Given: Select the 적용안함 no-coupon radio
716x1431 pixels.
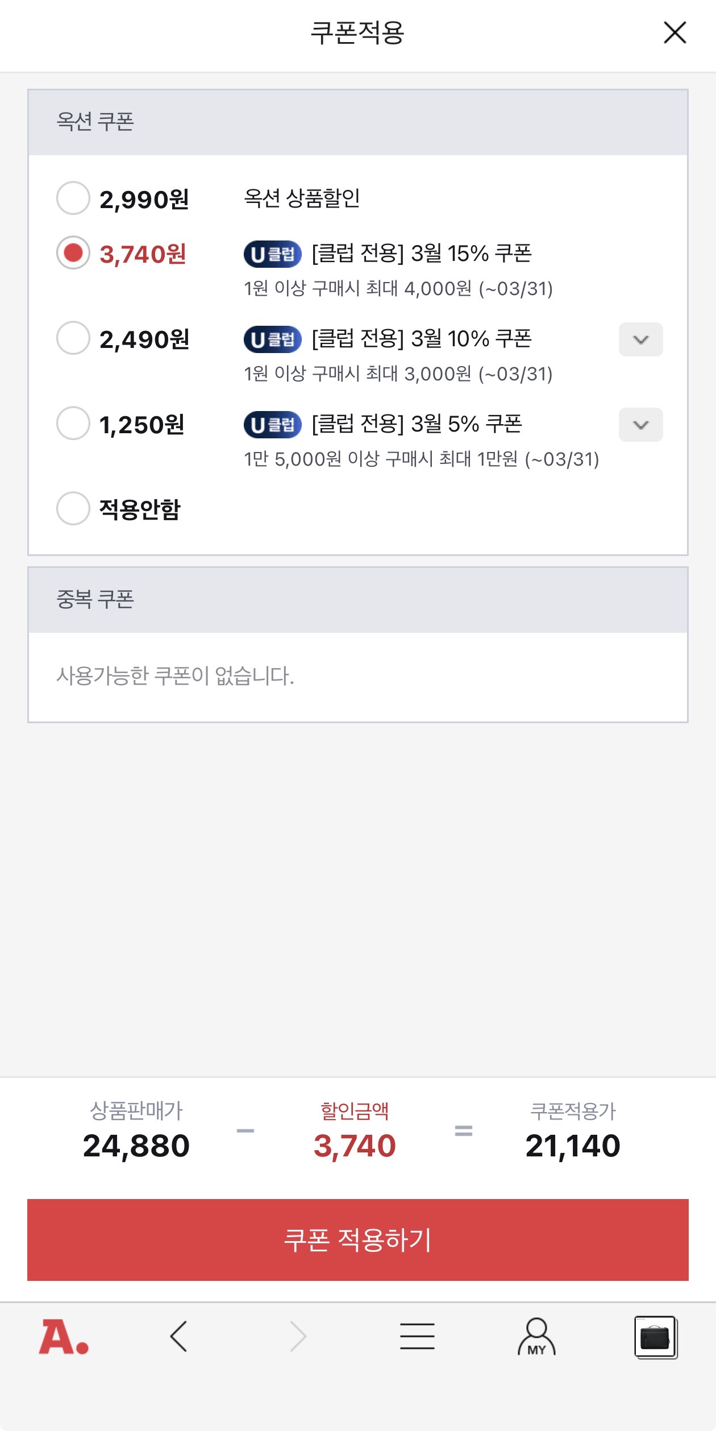Looking at the screenshot, I should pos(73,508).
